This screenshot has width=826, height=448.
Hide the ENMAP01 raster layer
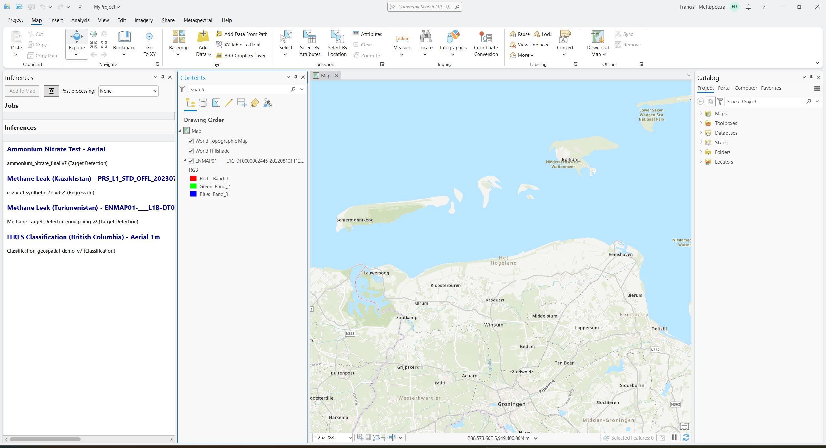(191, 161)
